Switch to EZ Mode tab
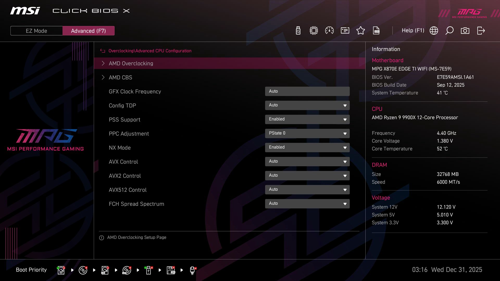The width and height of the screenshot is (500, 281). pos(36,30)
